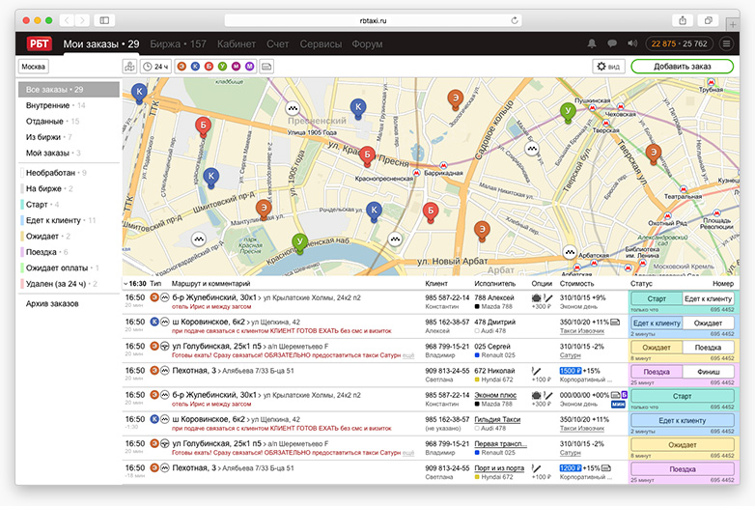This screenshot has width=755, height=506.
Task: Toggle the green У class filter
Action: point(222,67)
